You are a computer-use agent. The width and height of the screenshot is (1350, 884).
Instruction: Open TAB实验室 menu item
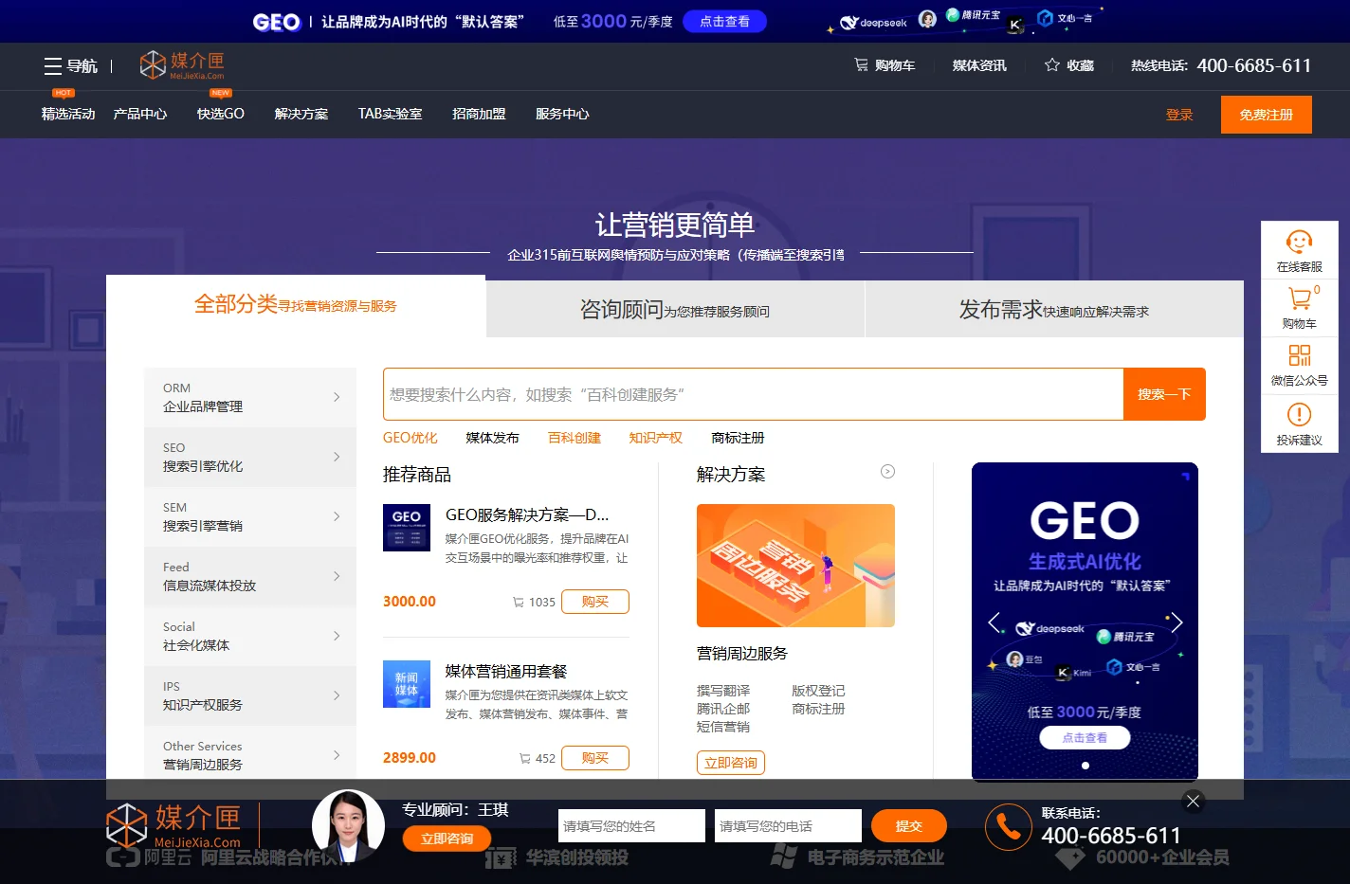390,114
